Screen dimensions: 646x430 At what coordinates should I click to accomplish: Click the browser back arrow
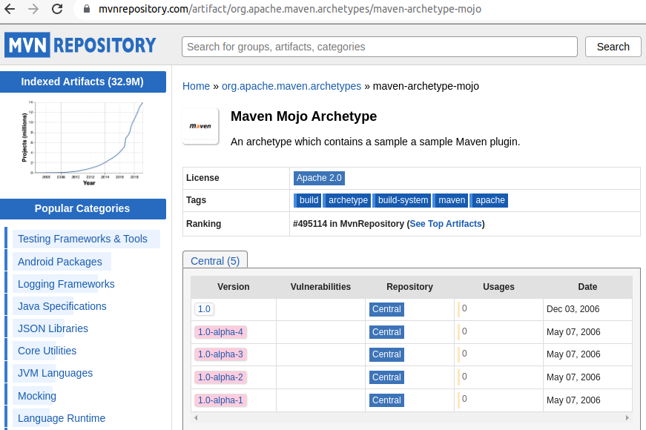point(12,10)
